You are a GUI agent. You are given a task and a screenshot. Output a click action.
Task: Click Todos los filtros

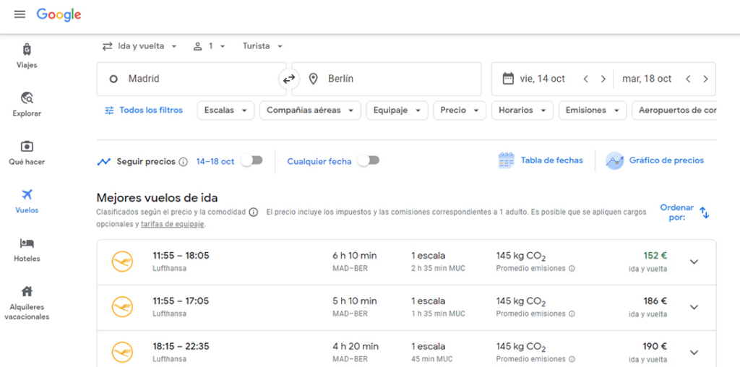point(144,111)
